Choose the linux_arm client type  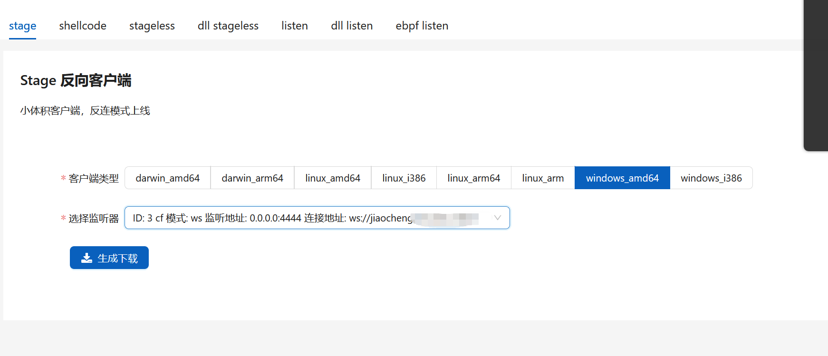(542, 178)
